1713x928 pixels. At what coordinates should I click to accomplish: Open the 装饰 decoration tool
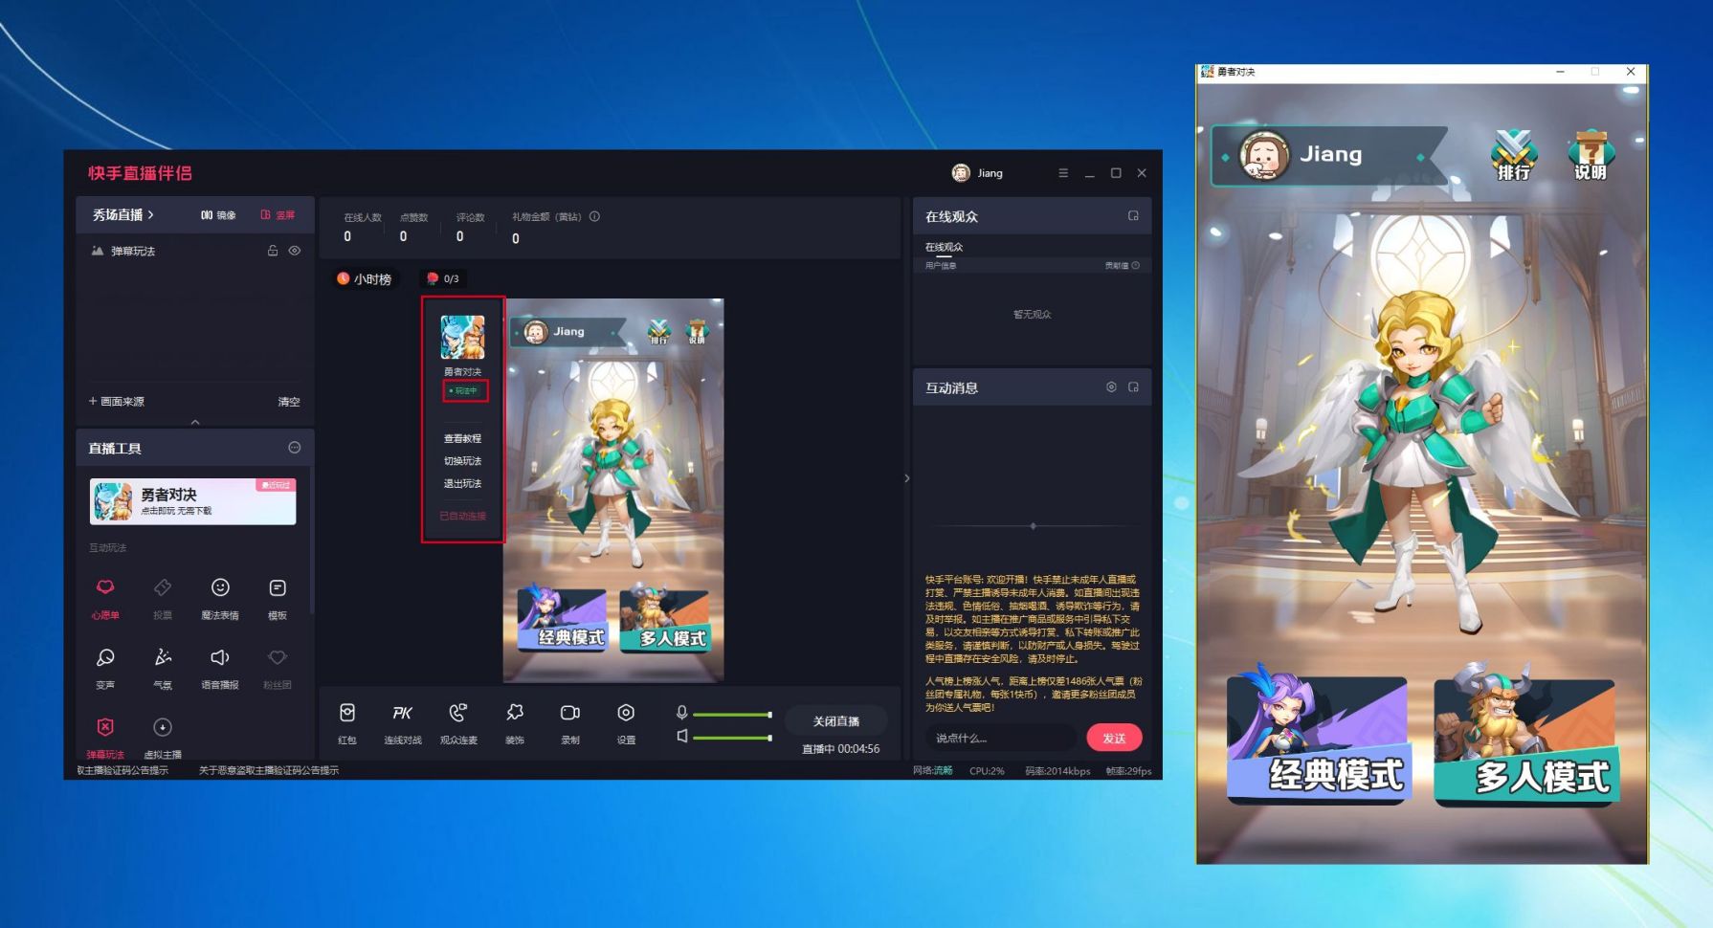[x=515, y=722]
